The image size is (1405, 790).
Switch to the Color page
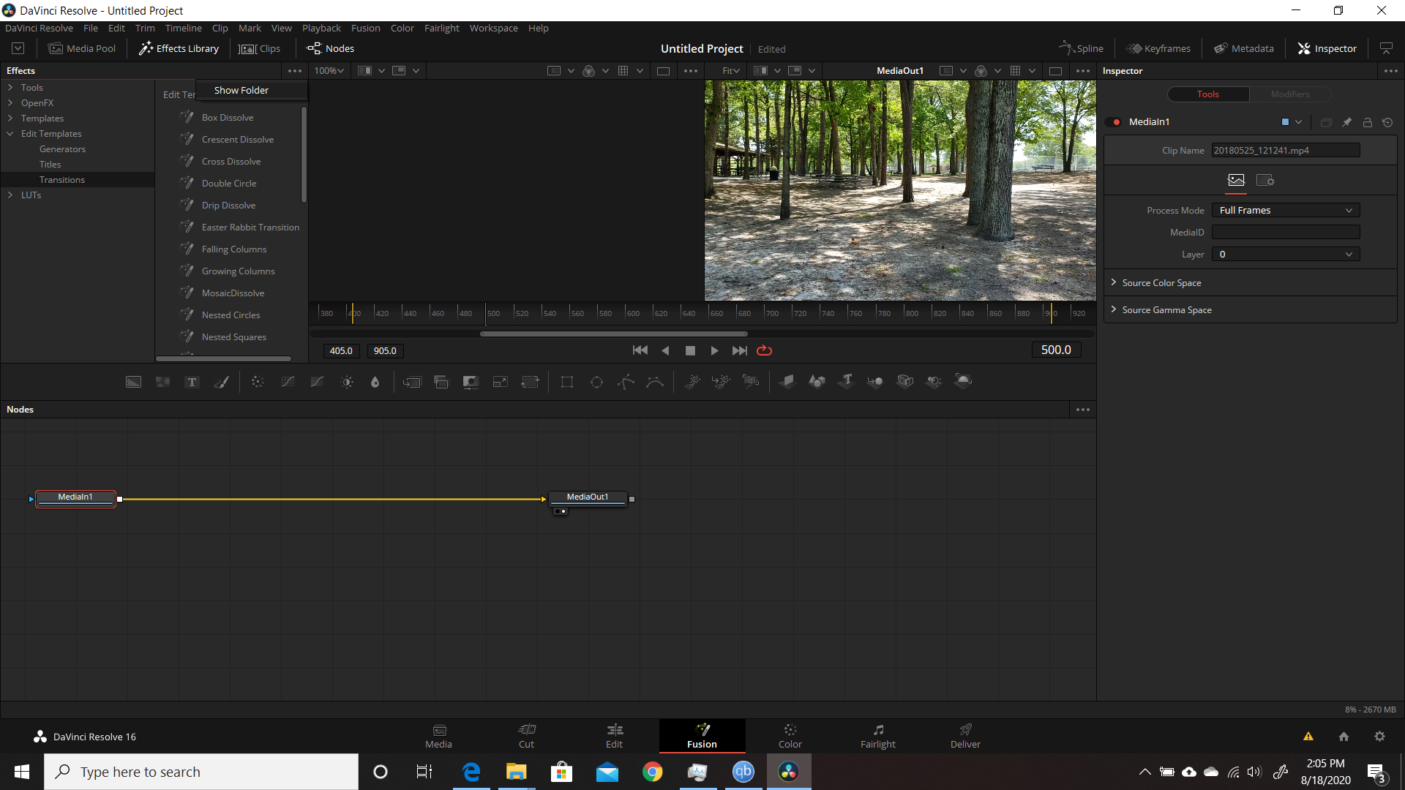pyautogui.click(x=790, y=735)
